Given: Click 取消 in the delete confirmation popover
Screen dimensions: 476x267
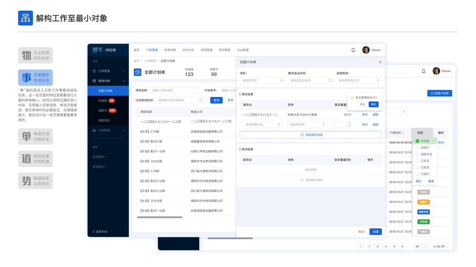Looking at the screenshot, I should 362,105.
